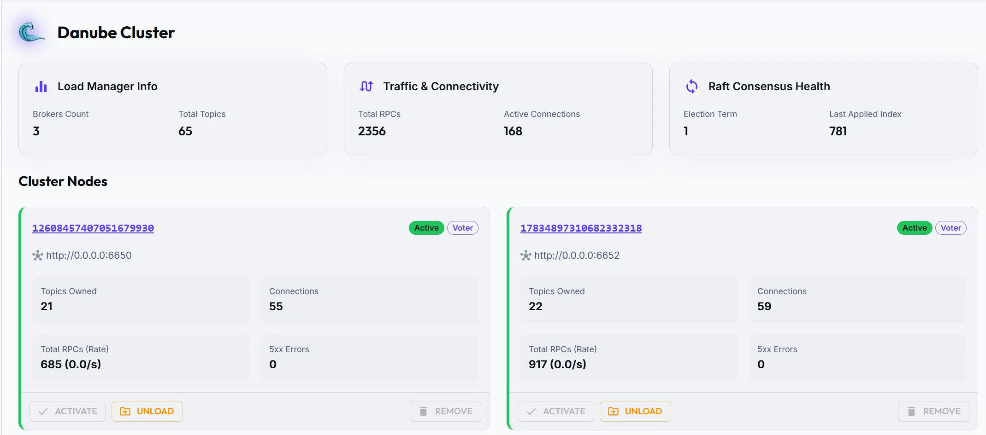Click the Raft Consensus sync icon
This screenshot has height=435, width=986.
point(692,87)
